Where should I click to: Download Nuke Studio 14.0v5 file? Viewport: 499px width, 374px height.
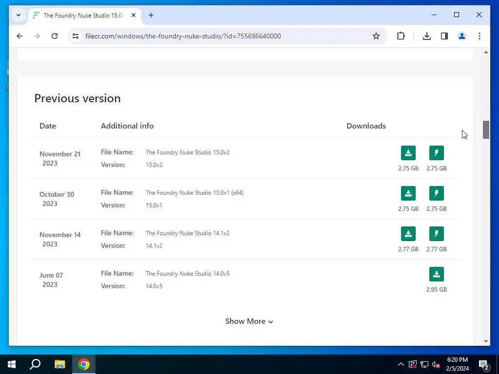pos(436,274)
